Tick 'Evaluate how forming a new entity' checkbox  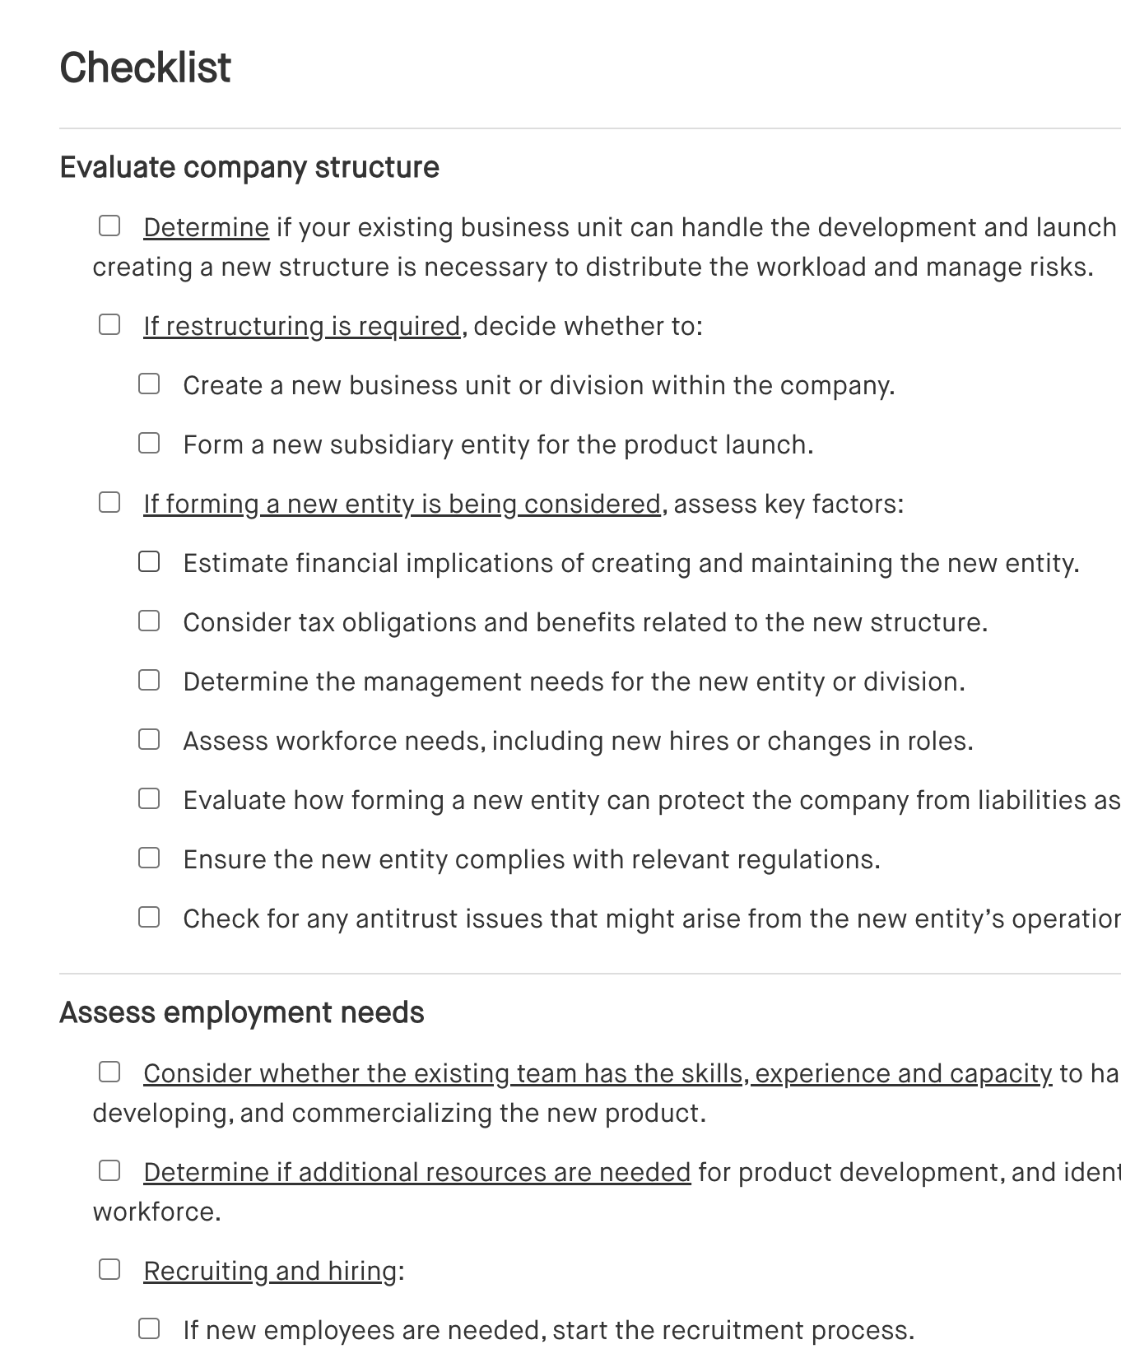[x=149, y=798]
